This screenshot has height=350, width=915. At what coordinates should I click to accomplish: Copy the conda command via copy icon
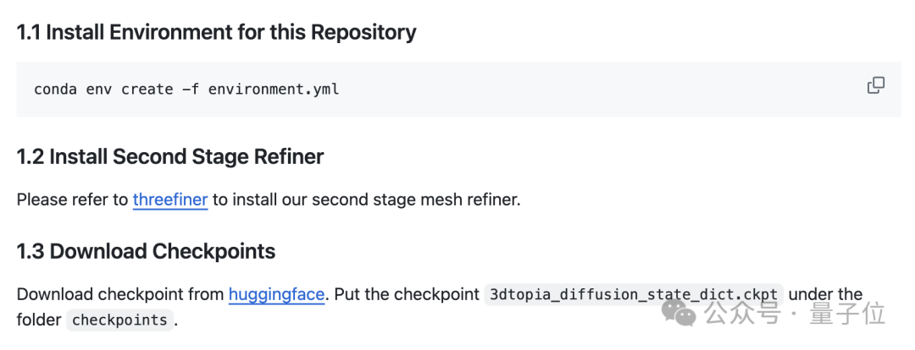click(876, 85)
